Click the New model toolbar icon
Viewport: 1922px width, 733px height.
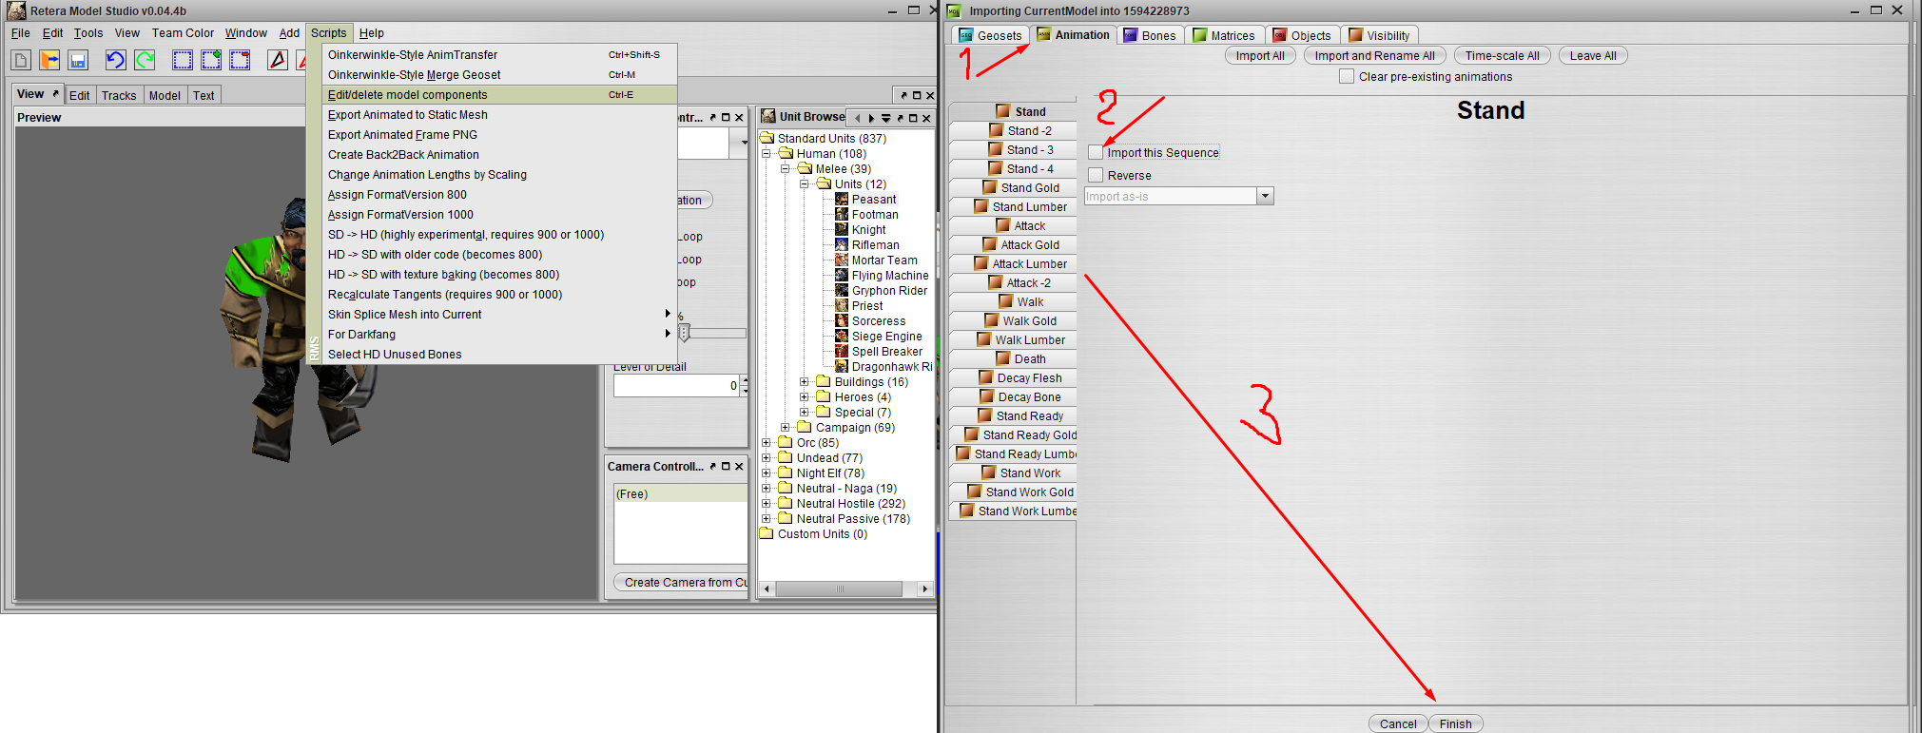tap(21, 60)
